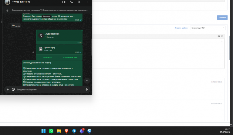
Task: Open Microsoft Teams from the taskbar
Action: (x=82, y=131)
